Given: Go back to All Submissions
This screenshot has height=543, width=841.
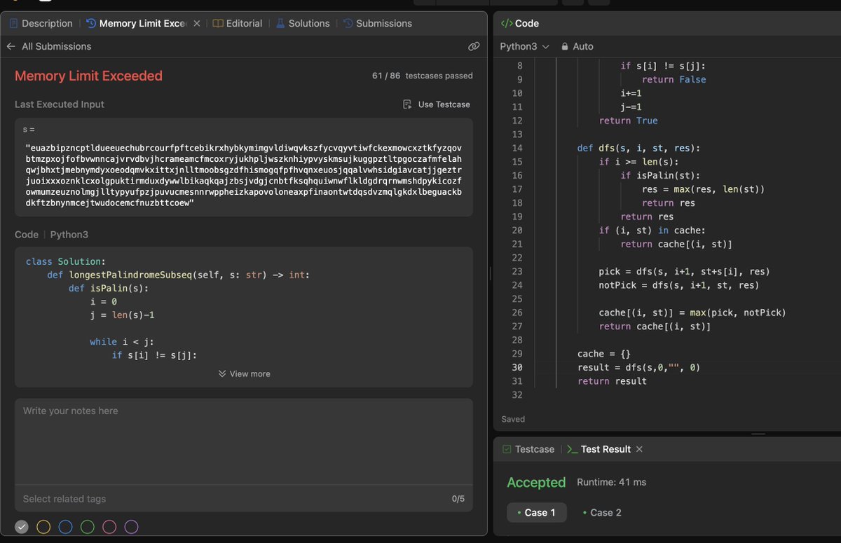Looking at the screenshot, I should [x=49, y=46].
